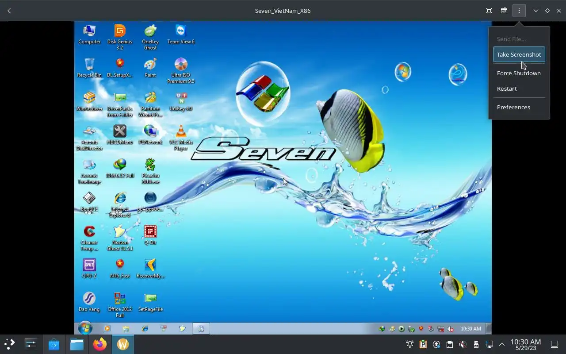The width and height of the screenshot is (566, 354).
Task: Click the guest Show Desktop strip
Action: (489, 328)
